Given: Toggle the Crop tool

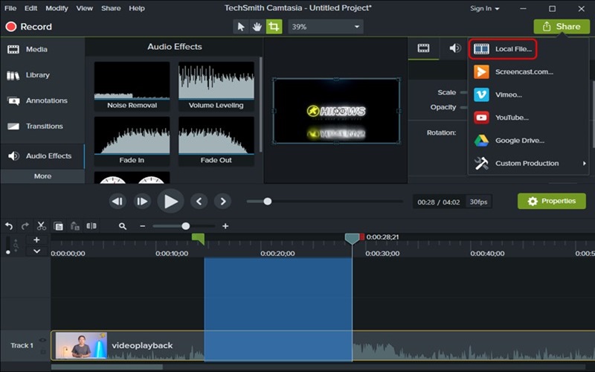Looking at the screenshot, I should (x=274, y=27).
